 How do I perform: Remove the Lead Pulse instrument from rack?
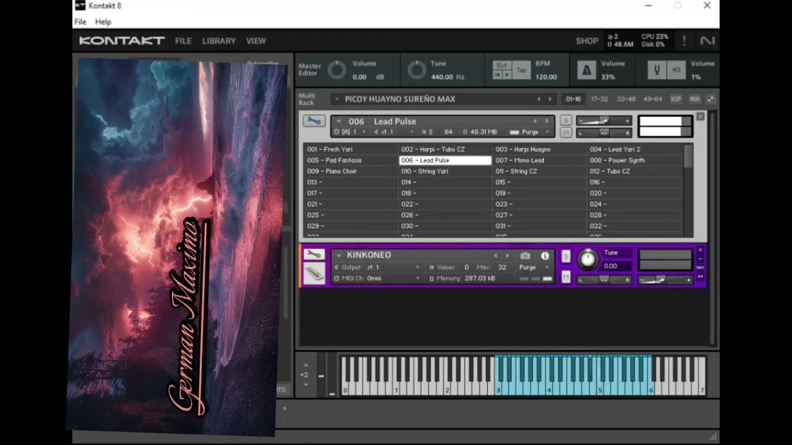tap(700, 116)
